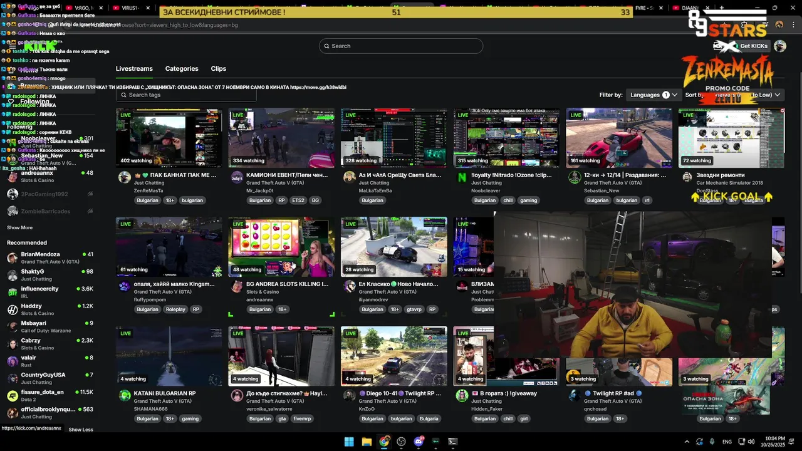Open influencercity avatar in Recommended list
The image size is (802, 451).
(12, 293)
